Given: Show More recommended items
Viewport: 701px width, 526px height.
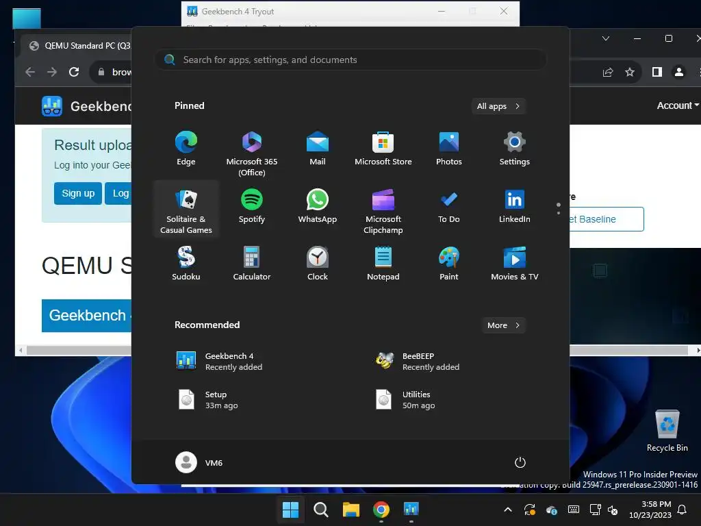Looking at the screenshot, I should point(503,325).
